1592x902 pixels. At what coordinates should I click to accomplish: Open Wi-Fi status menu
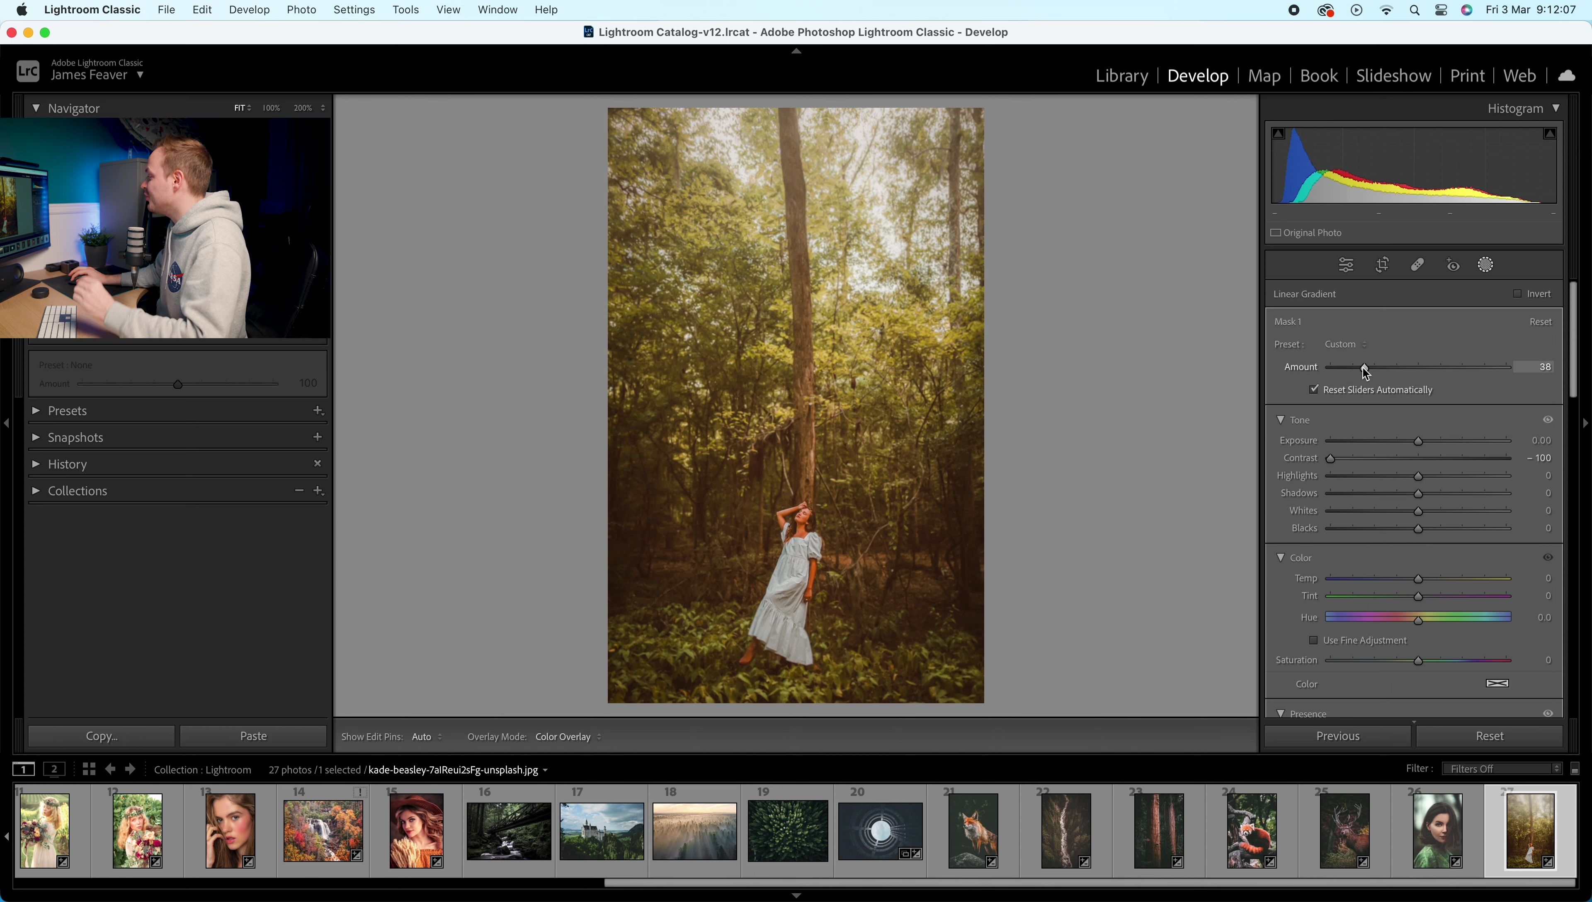point(1386,10)
